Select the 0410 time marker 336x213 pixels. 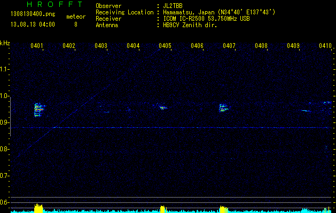[325, 46]
